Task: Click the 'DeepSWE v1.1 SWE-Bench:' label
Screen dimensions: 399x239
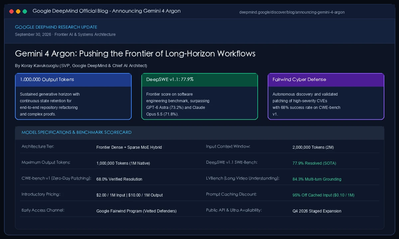Action: coord(232,162)
